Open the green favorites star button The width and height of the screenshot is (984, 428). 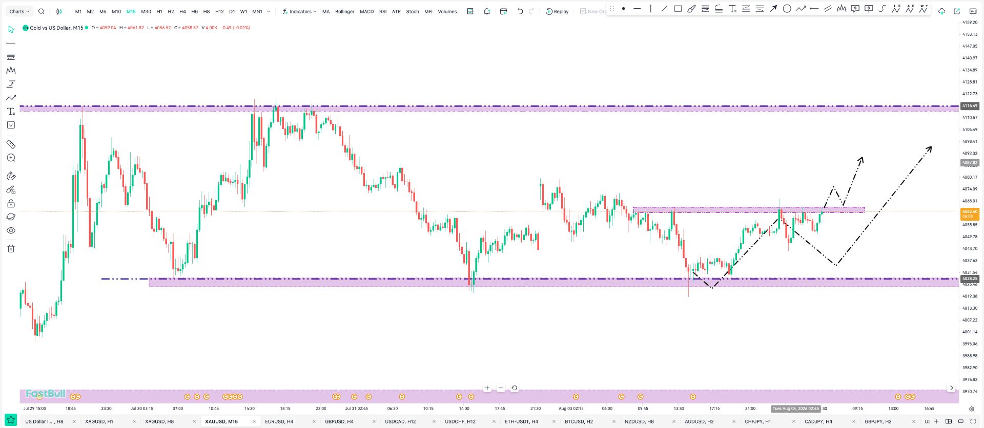pyautogui.click(x=11, y=420)
